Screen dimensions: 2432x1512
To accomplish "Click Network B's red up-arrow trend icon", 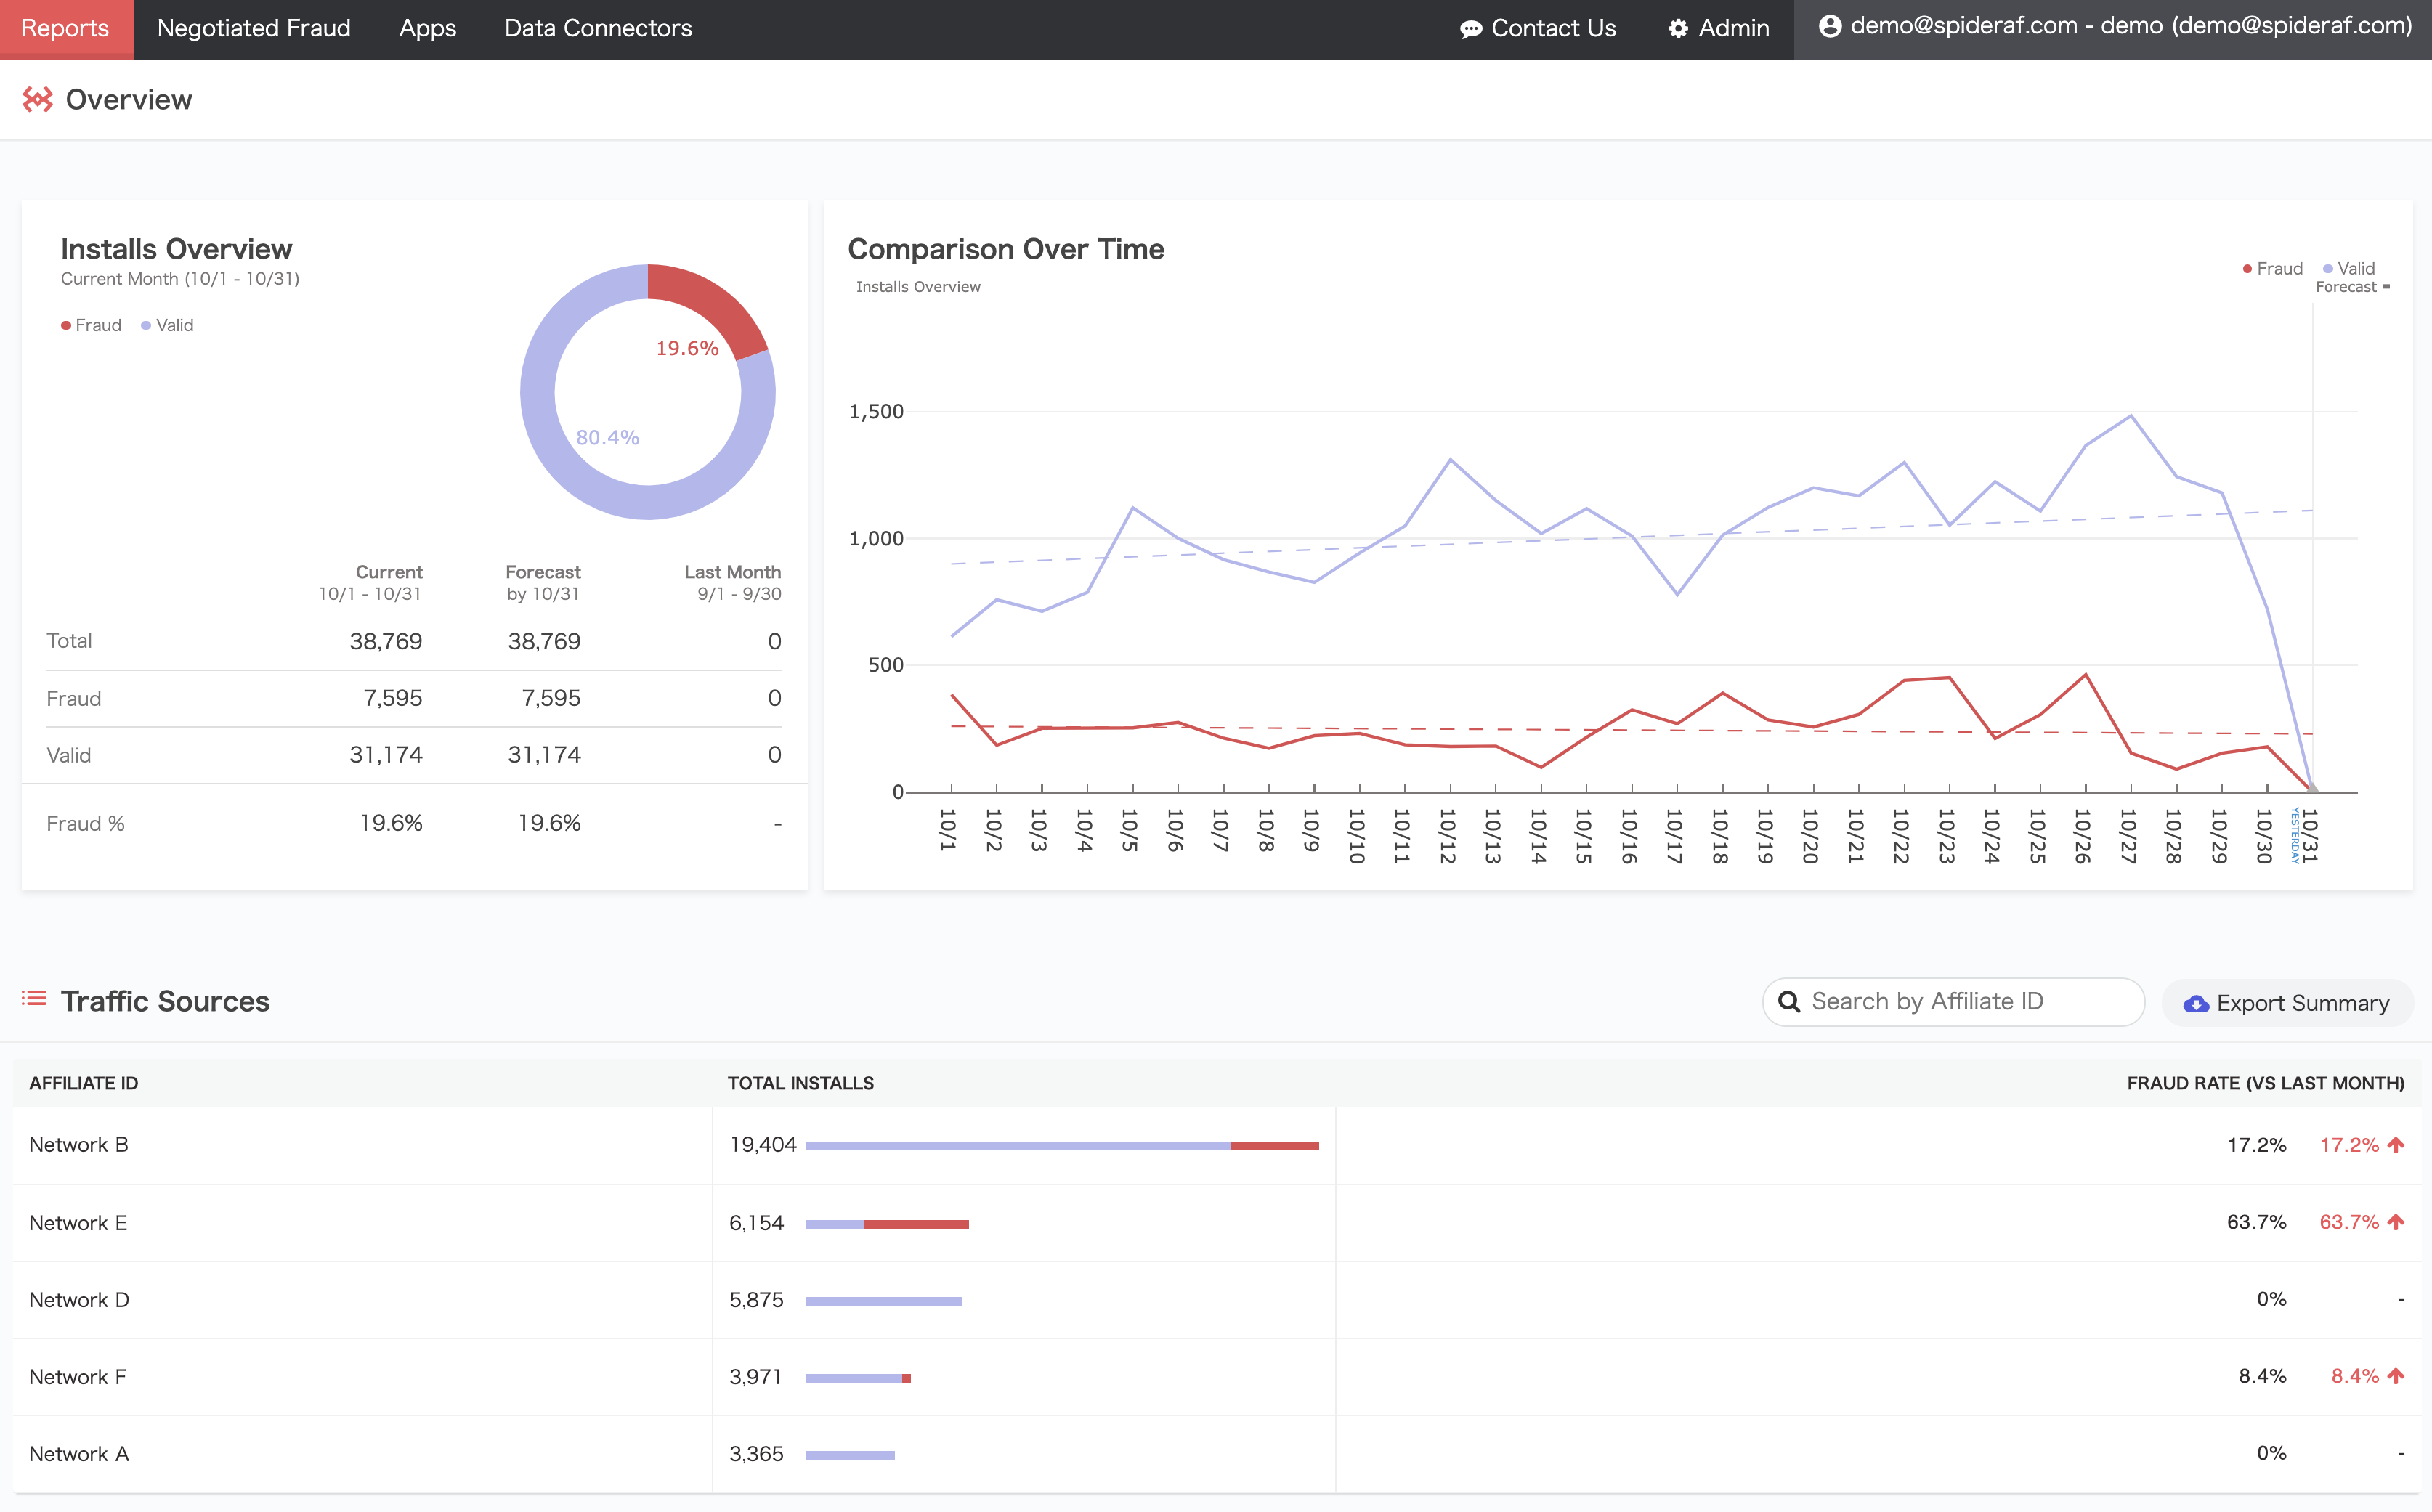I will [x=2396, y=1145].
